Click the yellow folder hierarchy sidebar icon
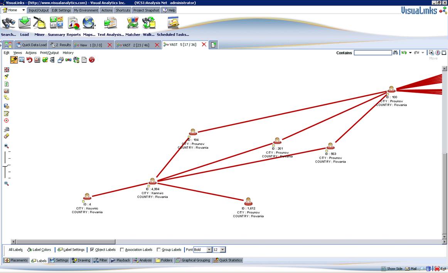This screenshot has width=448, height=273. point(6,98)
